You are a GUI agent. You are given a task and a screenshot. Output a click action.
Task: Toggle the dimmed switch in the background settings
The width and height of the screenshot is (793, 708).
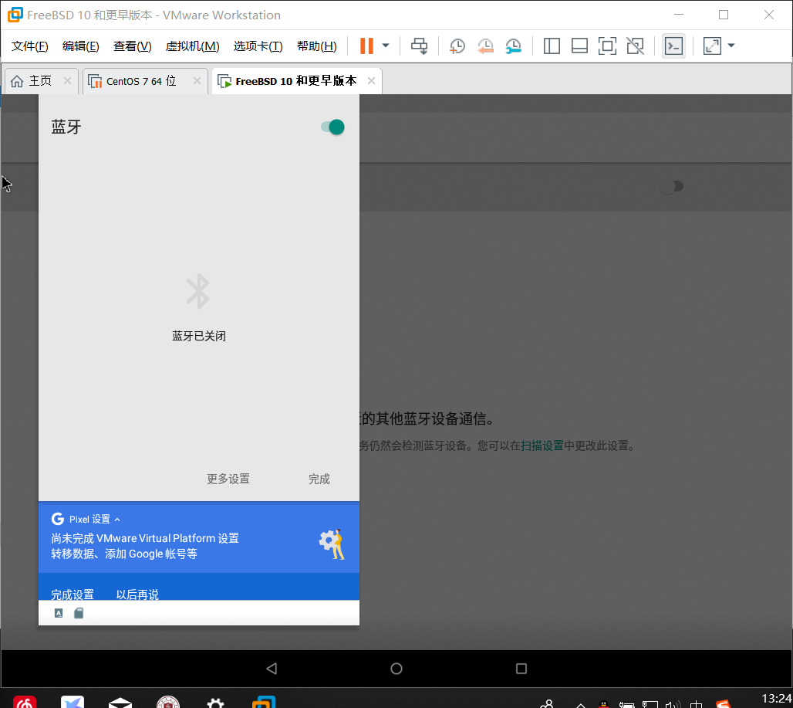click(672, 187)
